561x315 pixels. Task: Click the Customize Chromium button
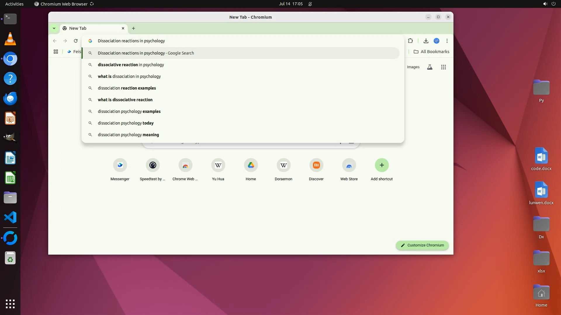pos(422,245)
